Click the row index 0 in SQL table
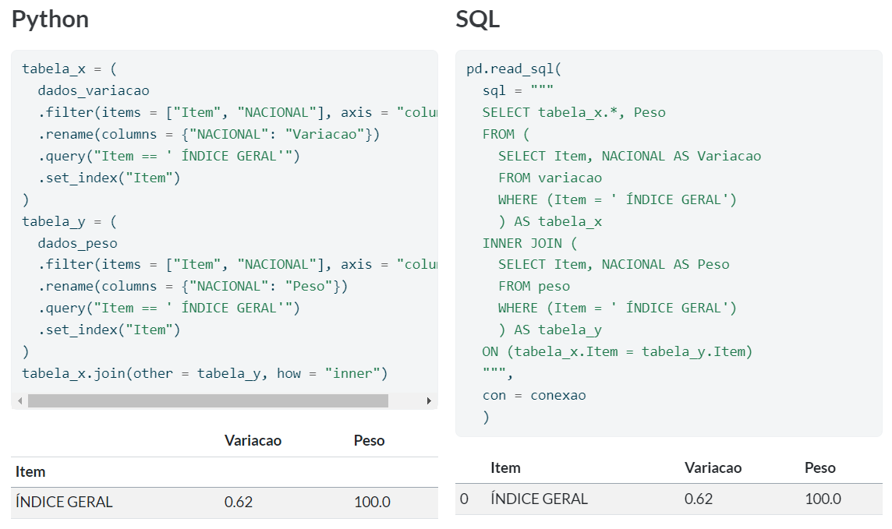 point(465,499)
